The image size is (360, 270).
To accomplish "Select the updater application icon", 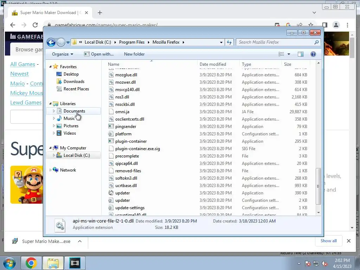I will point(111,193).
